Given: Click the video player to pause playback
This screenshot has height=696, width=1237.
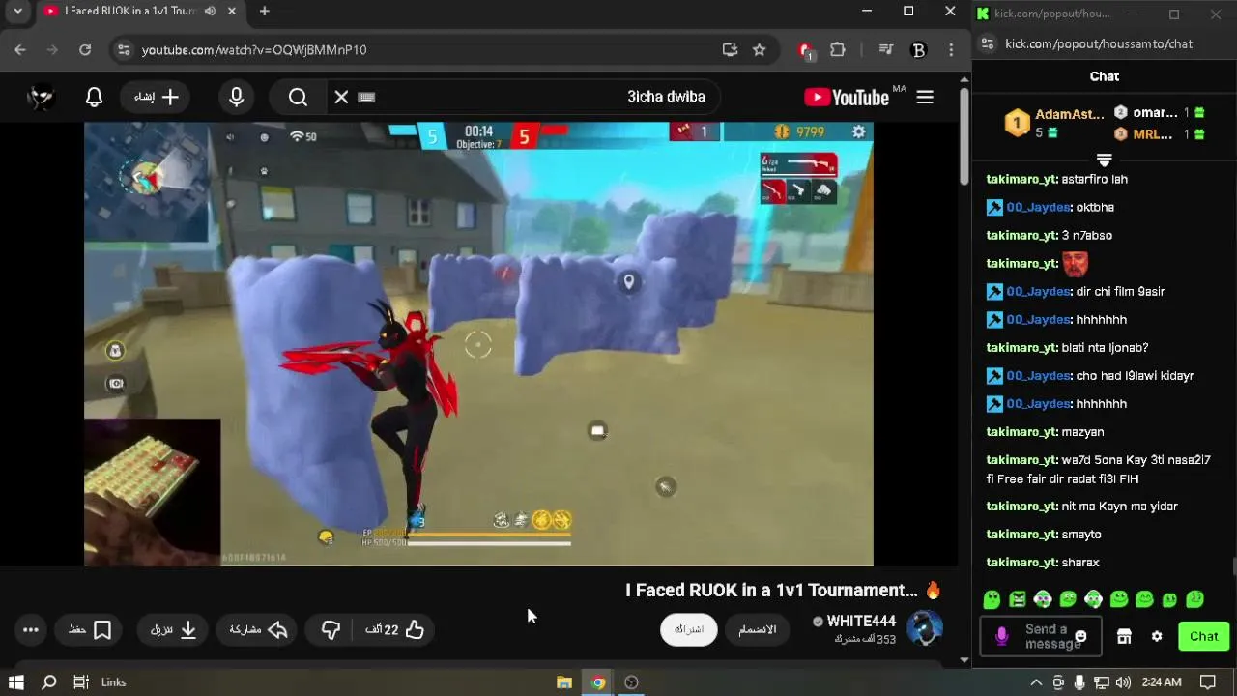Looking at the screenshot, I should point(478,343).
